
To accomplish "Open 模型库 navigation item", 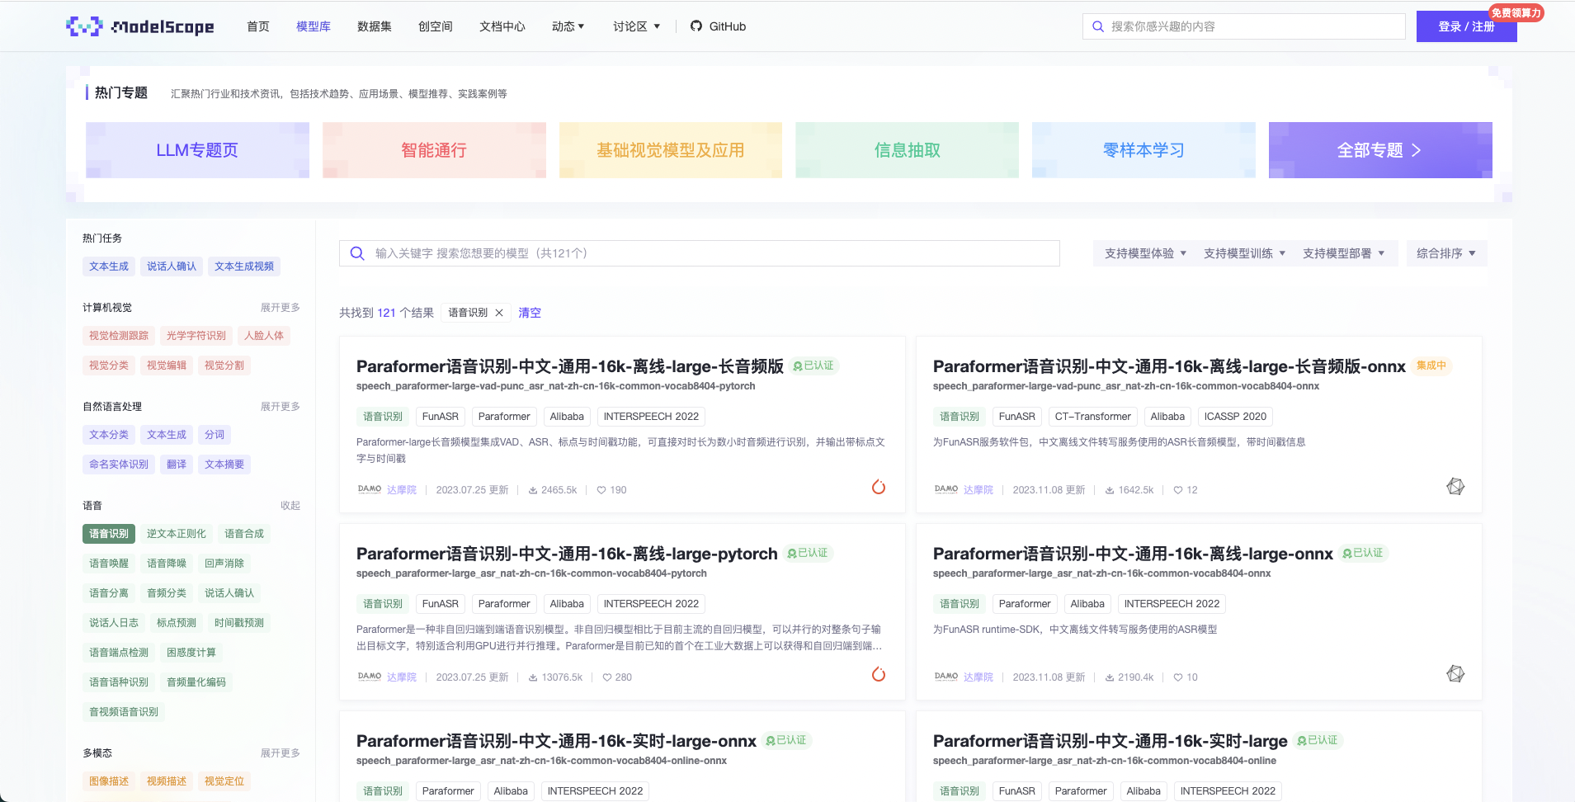I will (314, 26).
